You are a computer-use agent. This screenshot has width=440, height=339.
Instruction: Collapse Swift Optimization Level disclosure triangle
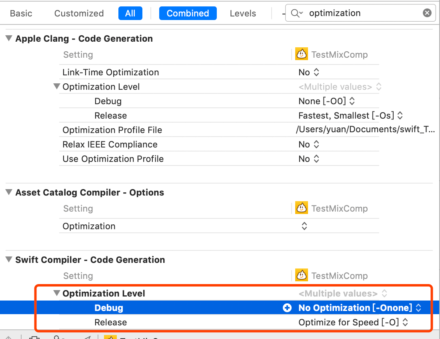click(x=57, y=293)
